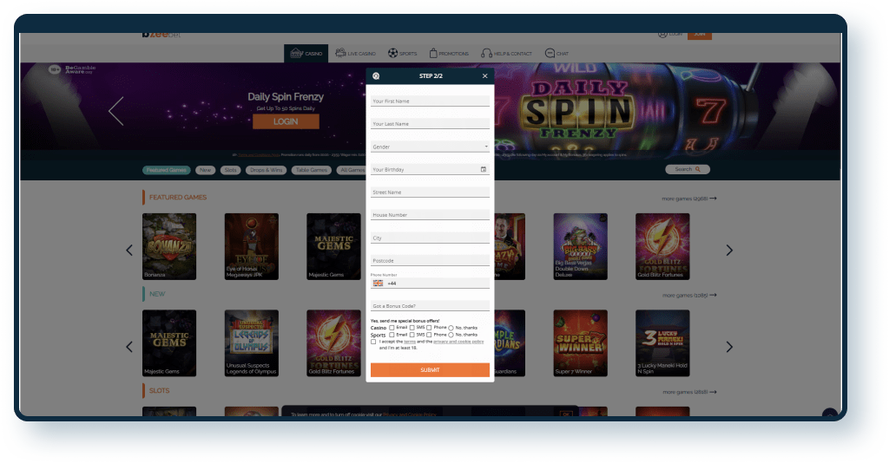Open the birthday calendar picker icon
The height and width of the screenshot is (463, 889).
[x=483, y=169]
